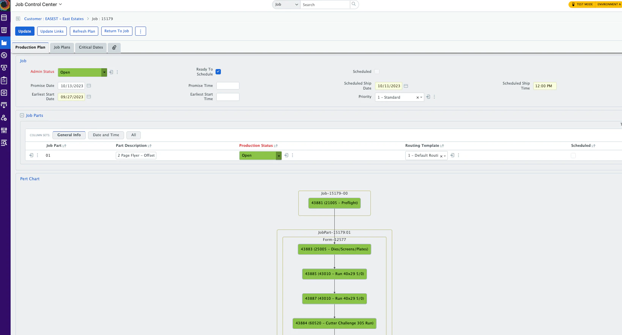Open the kebab menu beside Priority
This screenshot has width=622, height=335.
435,97
